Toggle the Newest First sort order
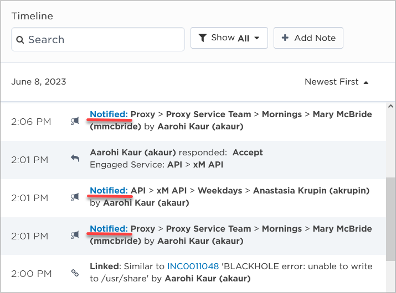Viewport: 396px width, 293px height. tap(336, 82)
